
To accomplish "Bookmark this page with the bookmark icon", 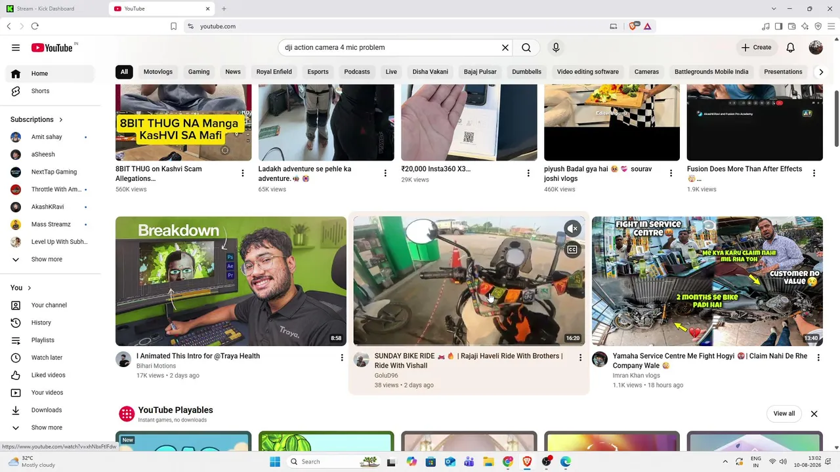I will coord(173,26).
